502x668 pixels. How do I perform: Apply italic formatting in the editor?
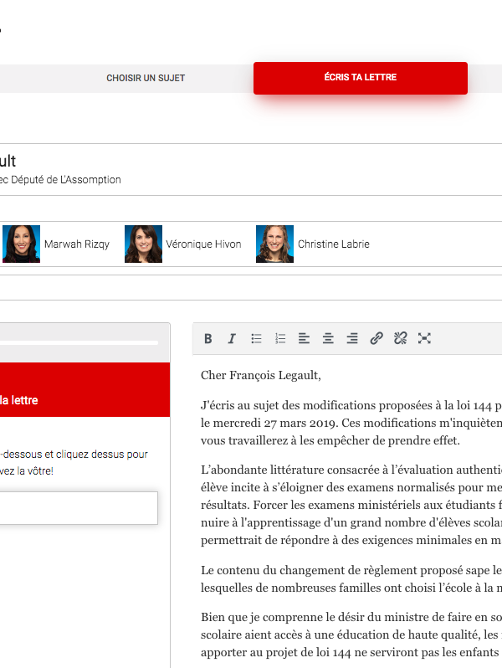[232, 338]
